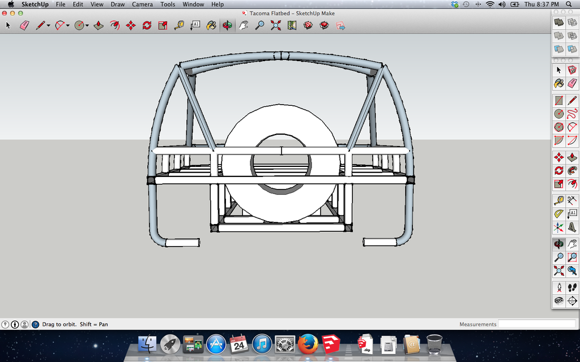Viewport: 580px width, 362px height.
Task: Open the Draw menu
Action: point(118,5)
